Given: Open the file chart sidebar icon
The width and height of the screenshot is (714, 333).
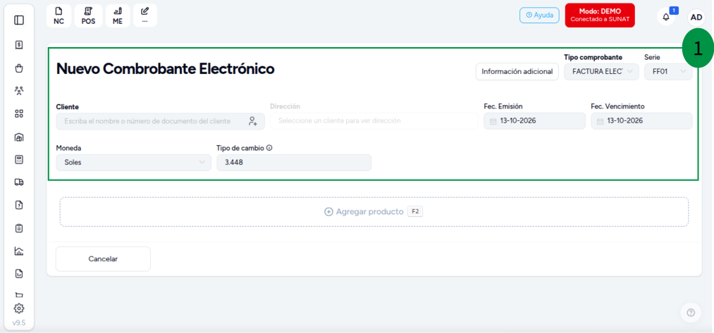Looking at the screenshot, I should click(x=18, y=274).
